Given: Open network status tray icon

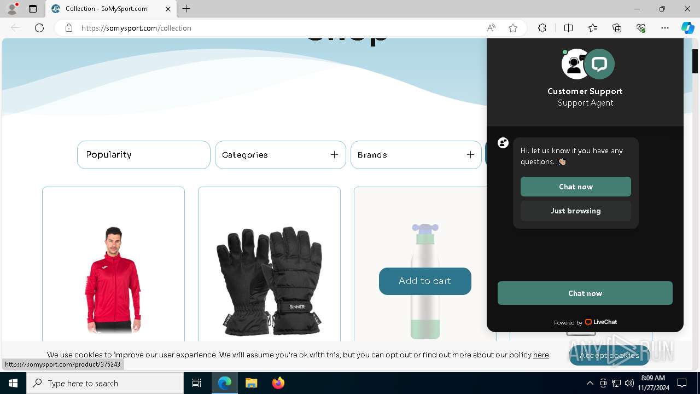Looking at the screenshot, I should (616, 383).
